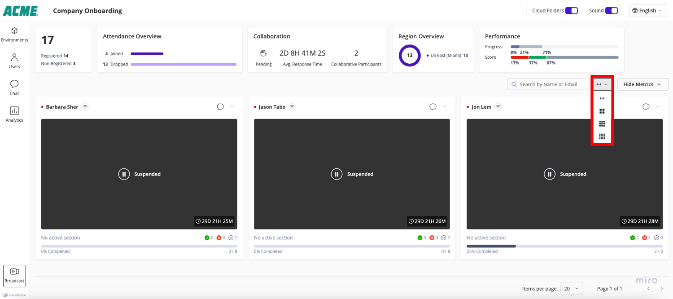Open chat with Jason Tabo

[x=433, y=107]
